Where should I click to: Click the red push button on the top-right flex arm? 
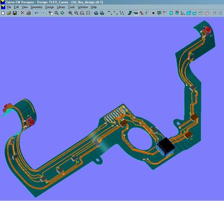(x=208, y=30)
